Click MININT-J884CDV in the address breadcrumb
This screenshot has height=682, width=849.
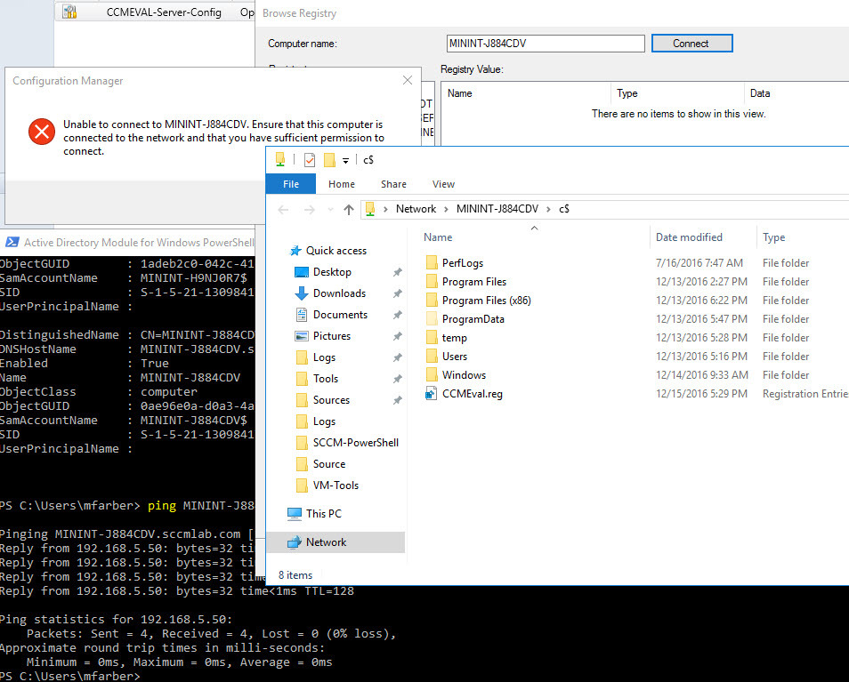(497, 209)
